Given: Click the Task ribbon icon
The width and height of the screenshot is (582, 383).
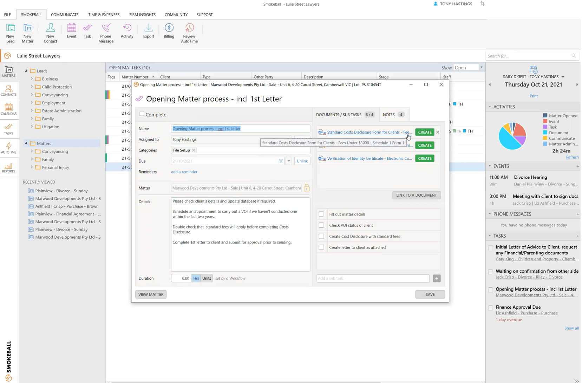Looking at the screenshot, I should pyautogui.click(x=87, y=31).
